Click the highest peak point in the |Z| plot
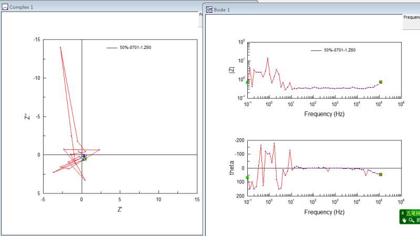This screenshot has width=420, height=236. (x=268, y=58)
